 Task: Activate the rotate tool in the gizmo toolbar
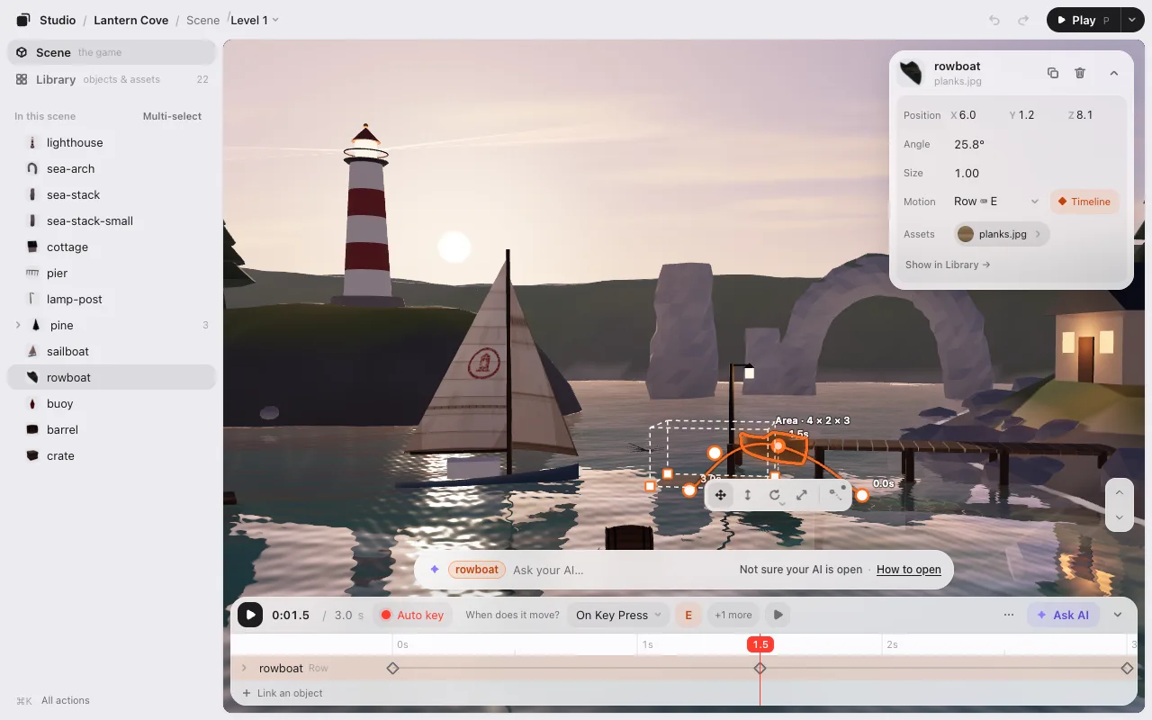774,495
